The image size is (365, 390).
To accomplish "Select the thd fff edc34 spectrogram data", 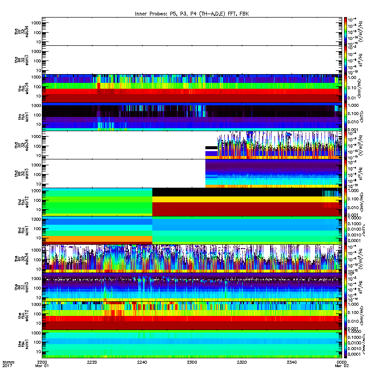I will coord(274,145).
